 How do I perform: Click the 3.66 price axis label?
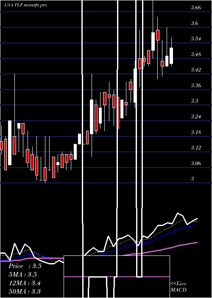click(x=196, y=8)
